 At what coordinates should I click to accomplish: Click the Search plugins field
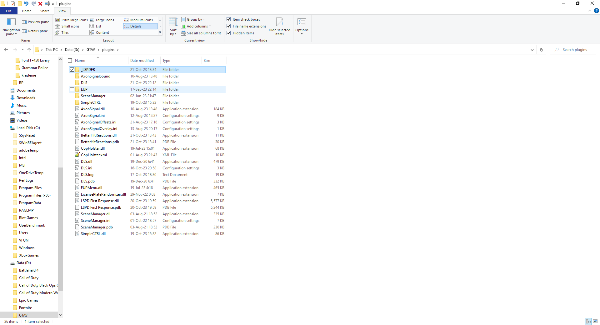coord(573,50)
